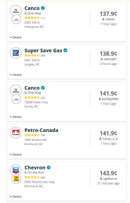
Task: Expand Details for Canco on Fraser Hwy
Action: 15,117
